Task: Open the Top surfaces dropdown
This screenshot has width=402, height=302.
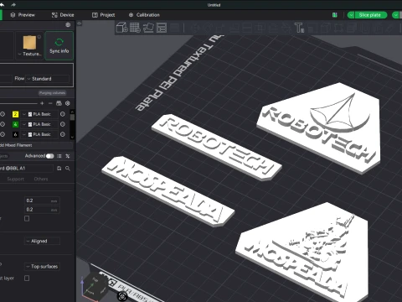Action: pos(42,267)
